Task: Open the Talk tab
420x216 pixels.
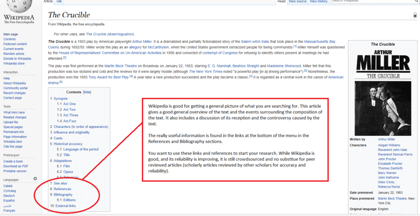Action: 59,1
